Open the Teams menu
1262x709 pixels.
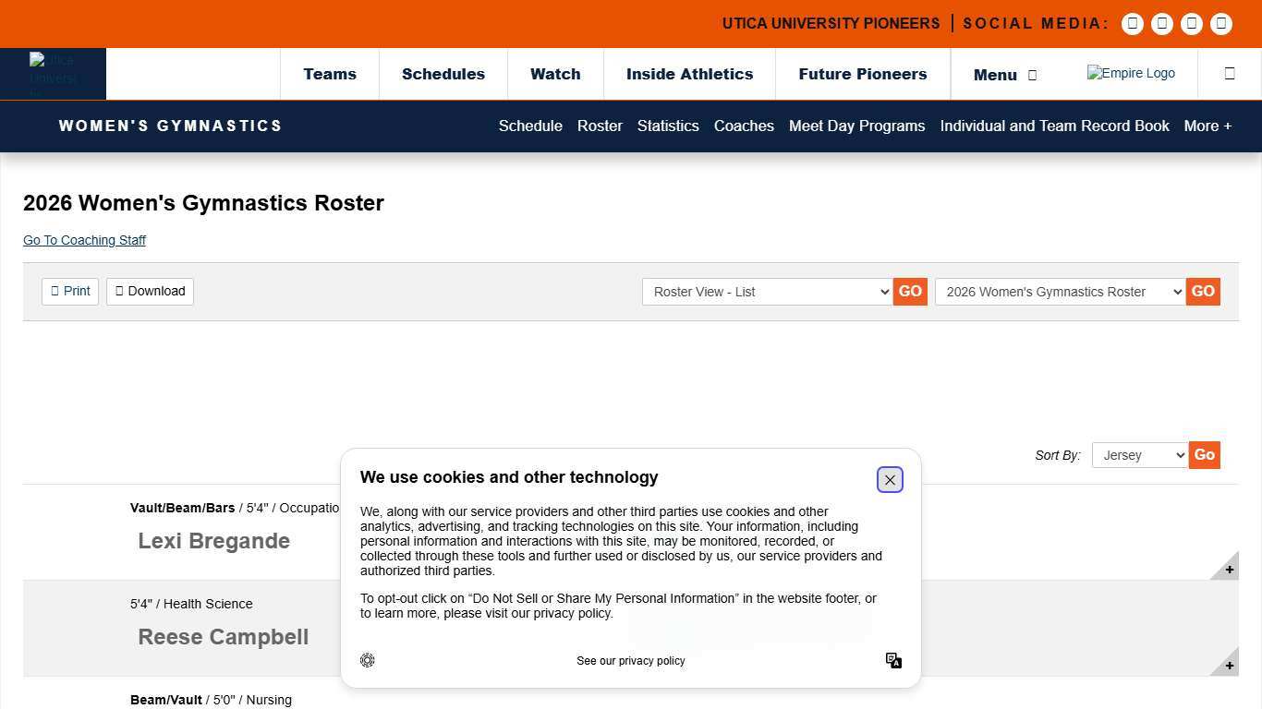[330, 74]
